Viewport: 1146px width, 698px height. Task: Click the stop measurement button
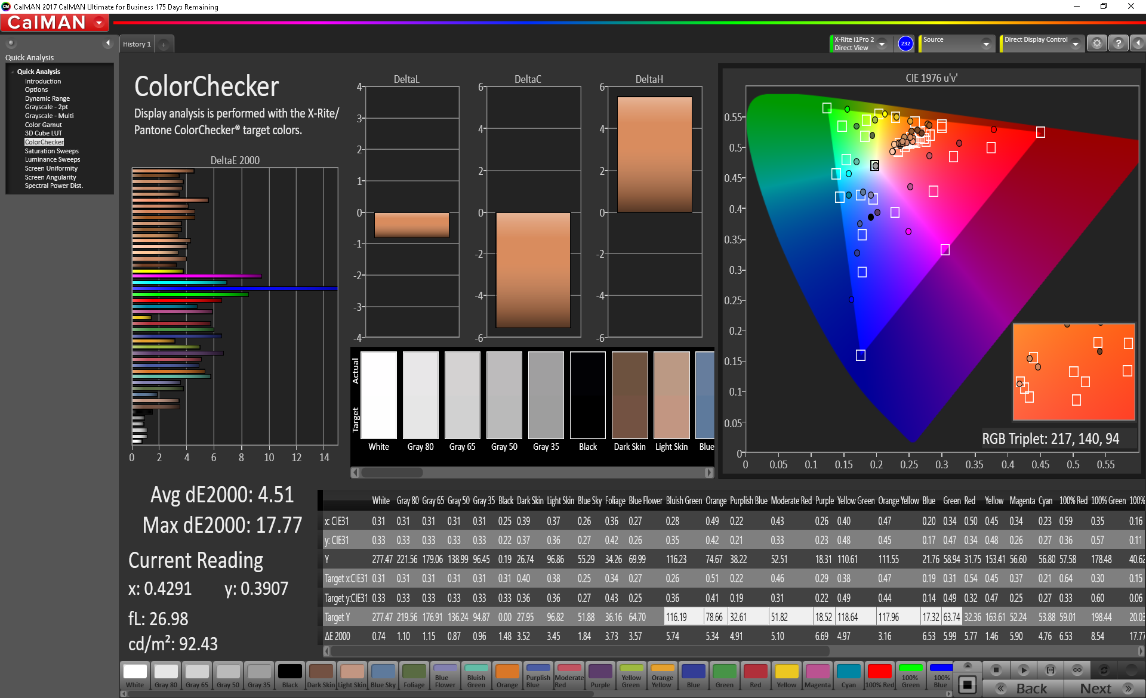click(996, 670)
